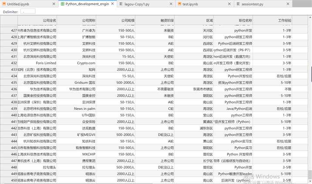312x184 pixels.
Task: Click the '5-10年' cell in row 437
Action: [272, 96]
